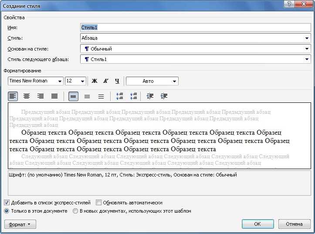Click the OK button

[258, 224]
